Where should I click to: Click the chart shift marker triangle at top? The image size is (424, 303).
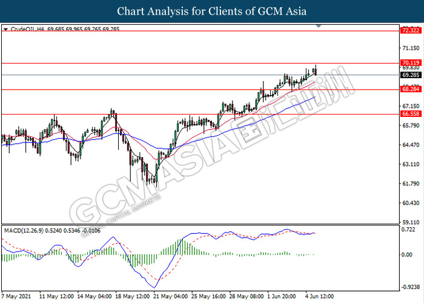319,26
